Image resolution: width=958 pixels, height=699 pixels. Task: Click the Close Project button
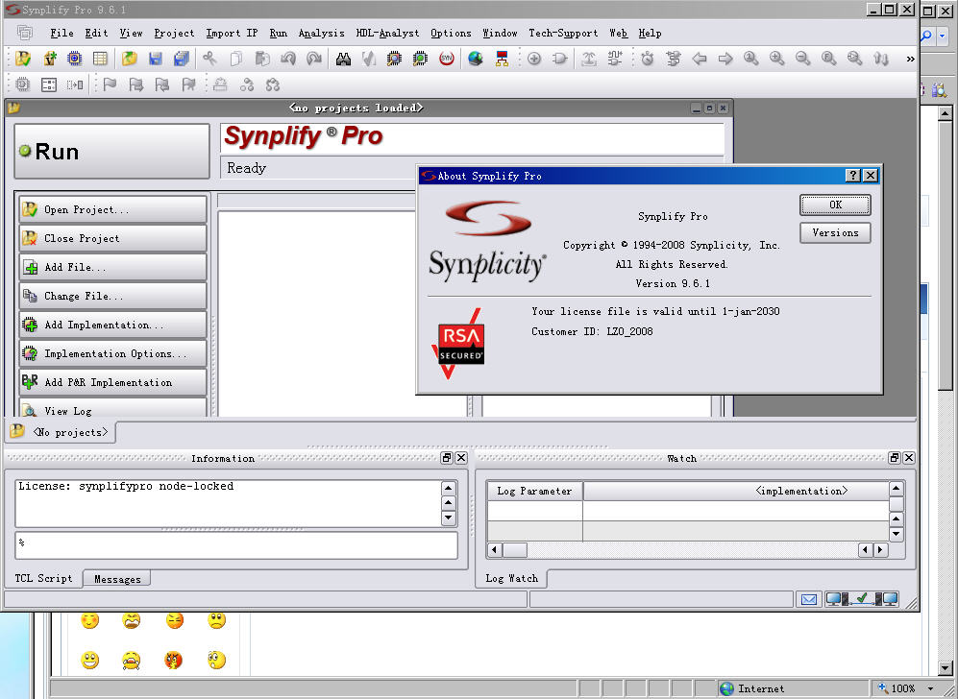pyautogui.click(x=113, y=238)
